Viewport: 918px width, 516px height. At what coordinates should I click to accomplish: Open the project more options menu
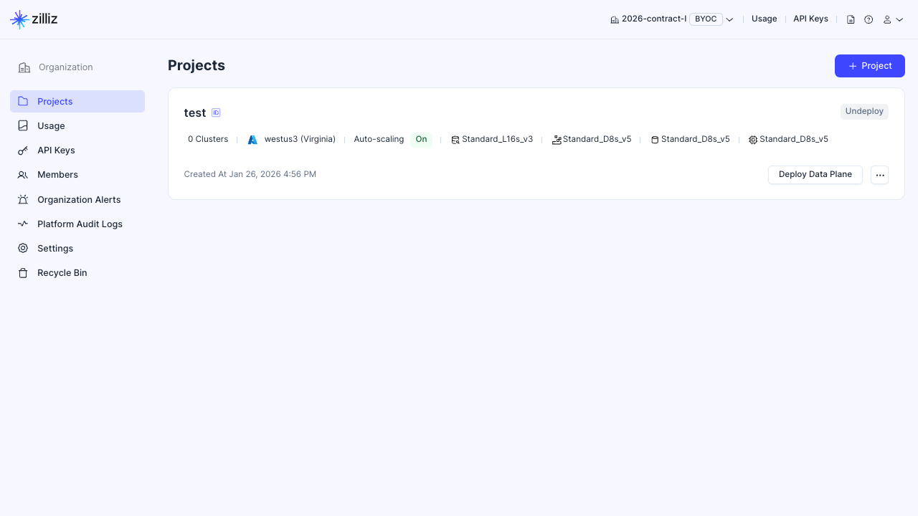[879, 175]
